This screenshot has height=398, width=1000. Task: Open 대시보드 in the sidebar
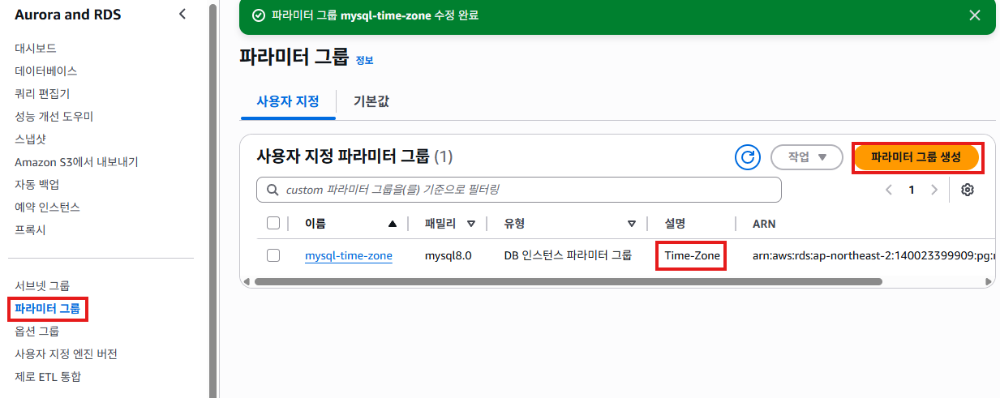35,49
